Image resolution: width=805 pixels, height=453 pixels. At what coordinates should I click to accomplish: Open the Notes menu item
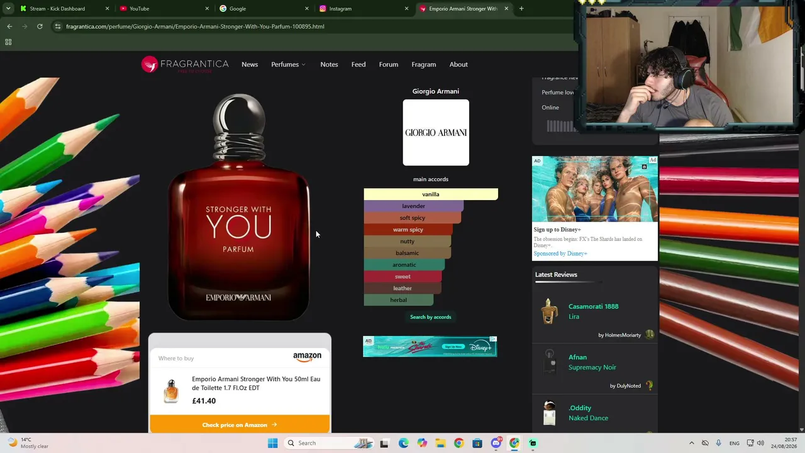329,64
